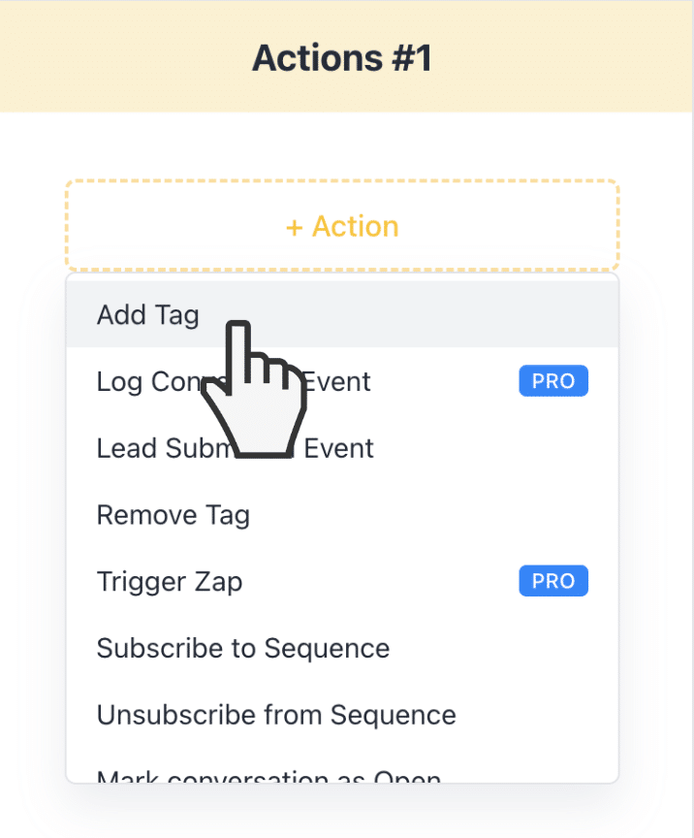Select Add Tag from the list
Screen dimensions: 694x838
point(342,314)
